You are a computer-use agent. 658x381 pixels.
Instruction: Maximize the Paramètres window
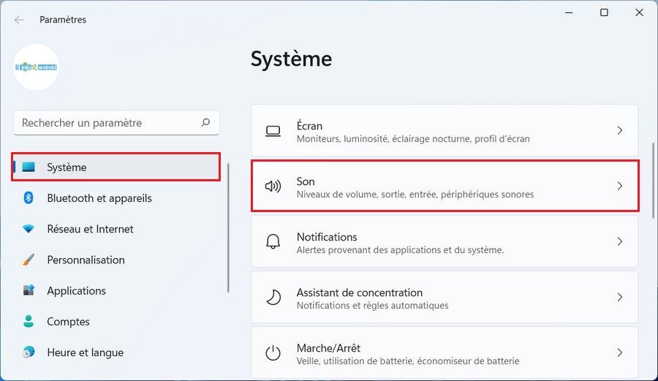[x=605, y=12]
